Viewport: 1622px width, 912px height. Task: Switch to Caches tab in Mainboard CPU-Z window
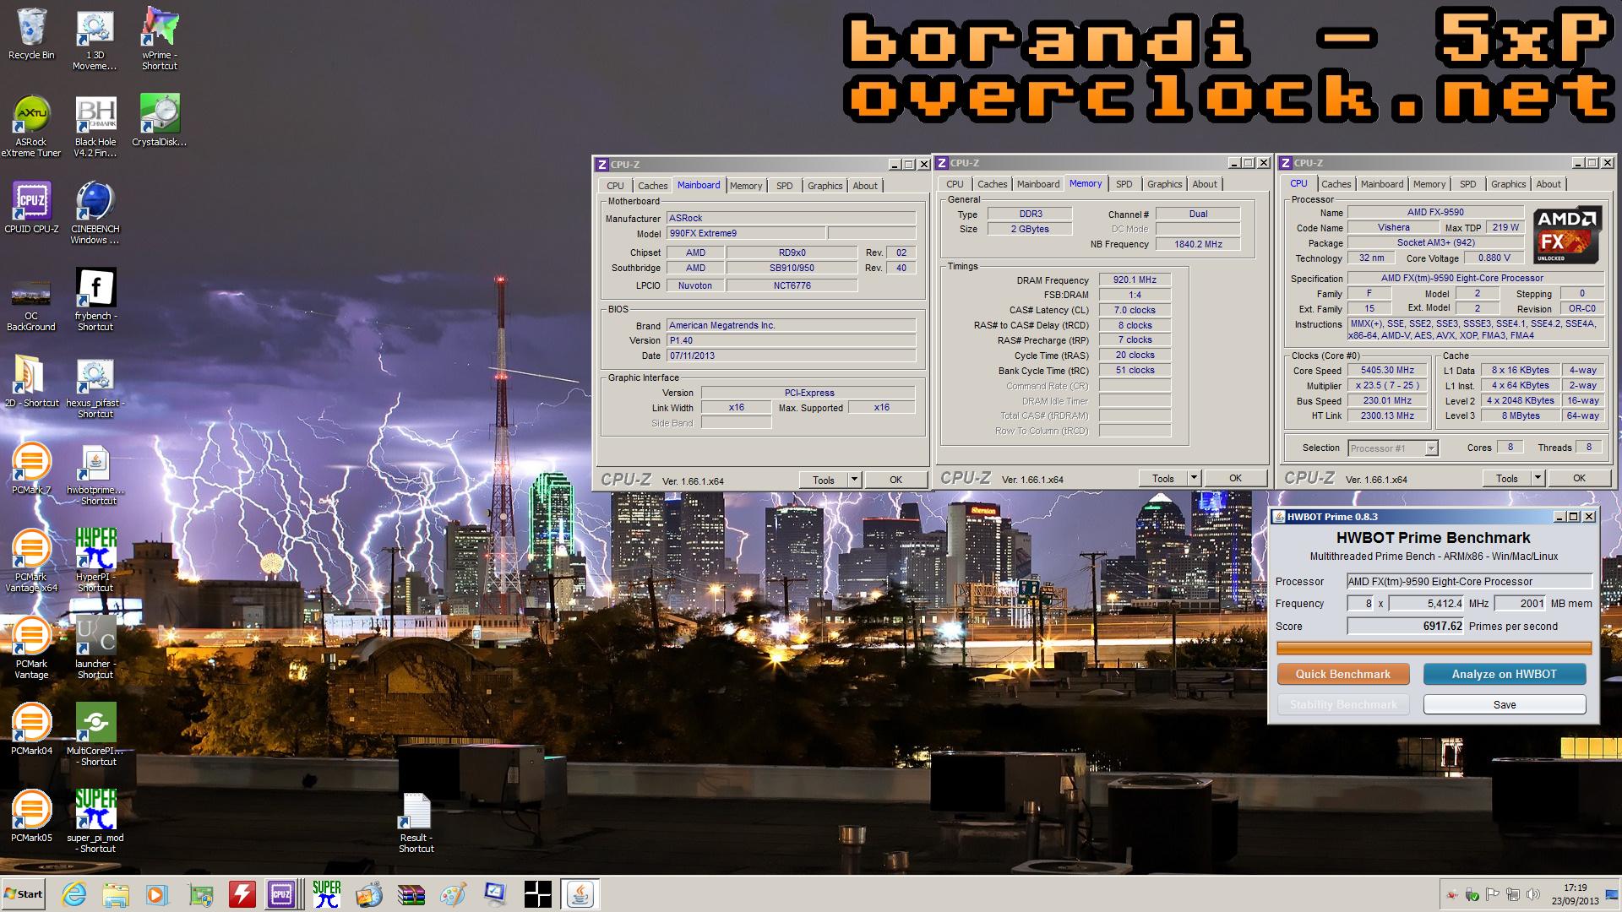click(652, 186)
